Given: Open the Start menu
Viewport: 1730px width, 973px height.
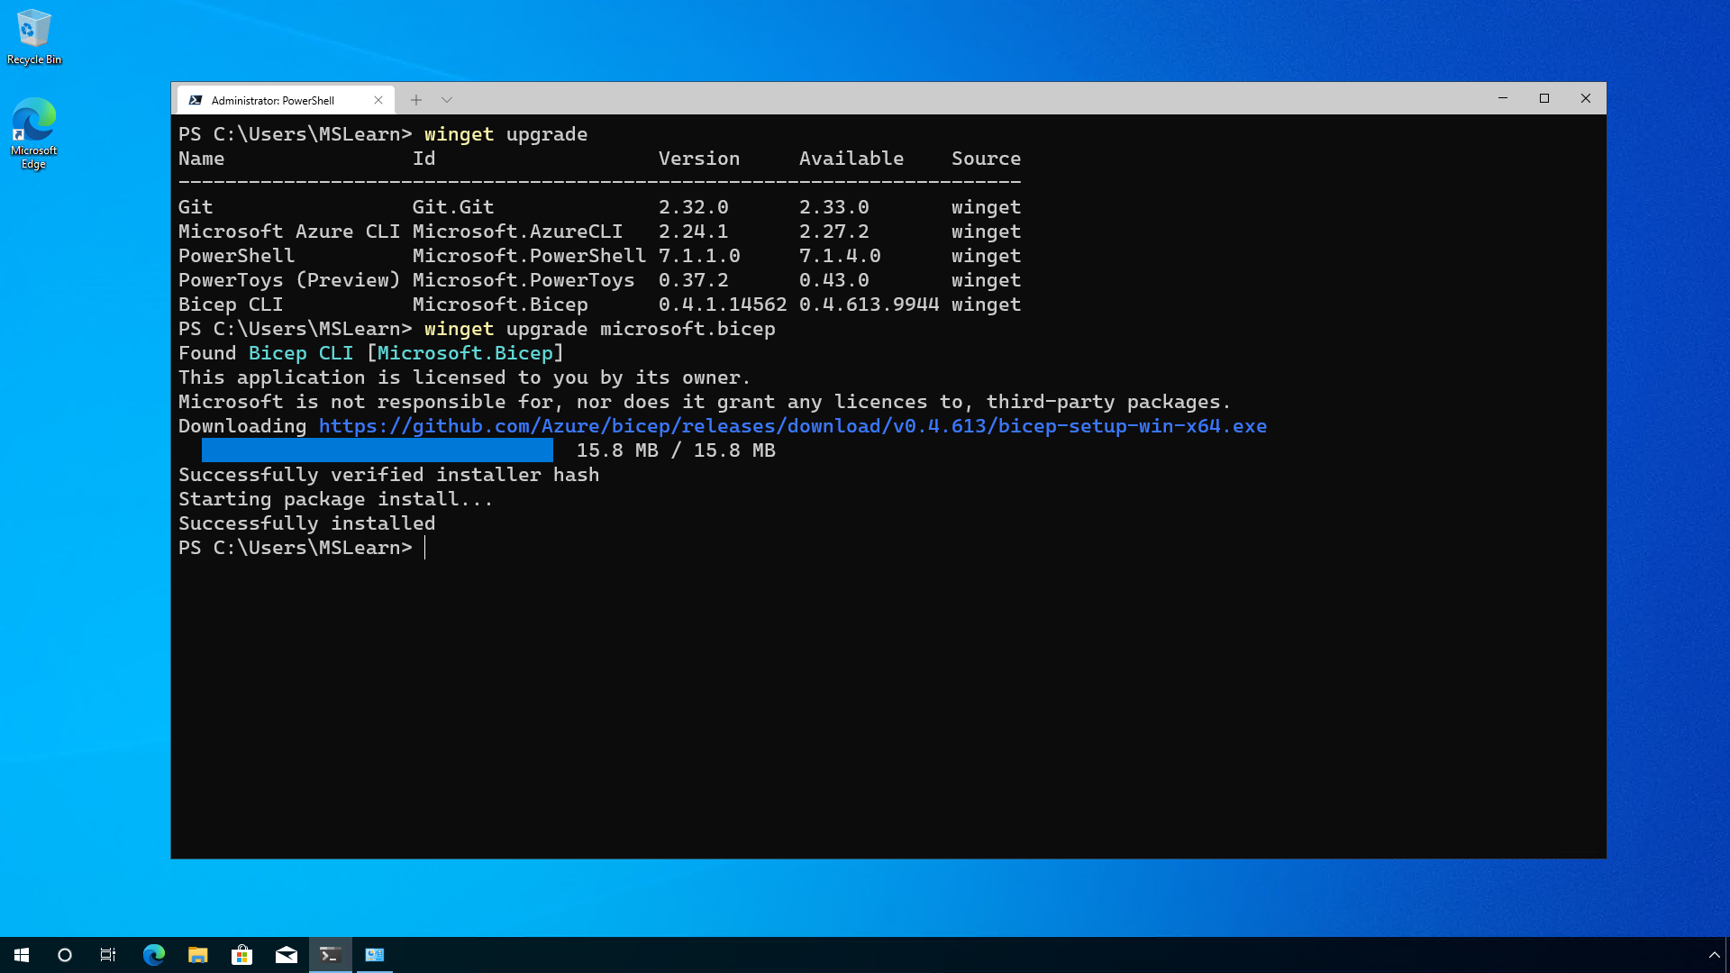Looking at the screenshot, I should point(20,954).
